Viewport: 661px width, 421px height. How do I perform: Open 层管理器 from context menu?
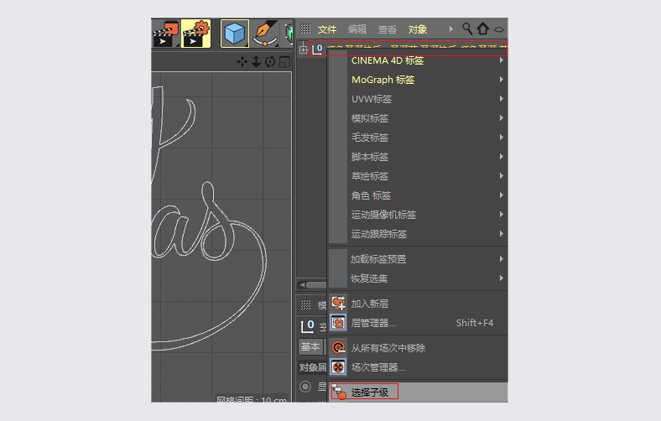[419, 323]
